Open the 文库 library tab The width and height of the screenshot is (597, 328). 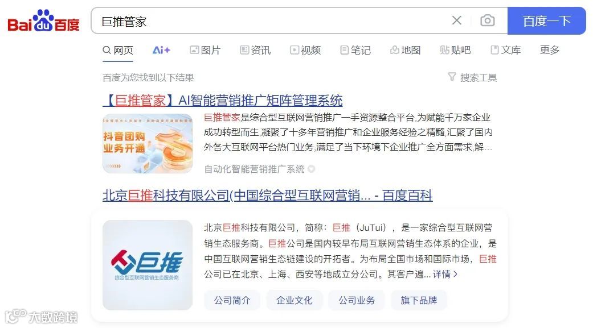click(x=506, y=50)
